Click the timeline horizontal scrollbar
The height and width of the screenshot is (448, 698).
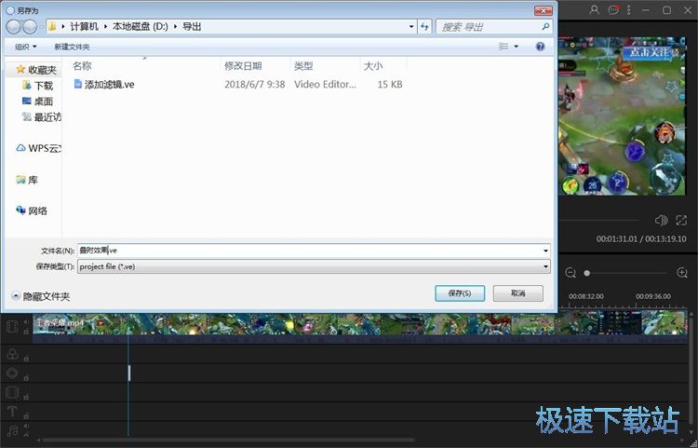[x=229, y=441]
